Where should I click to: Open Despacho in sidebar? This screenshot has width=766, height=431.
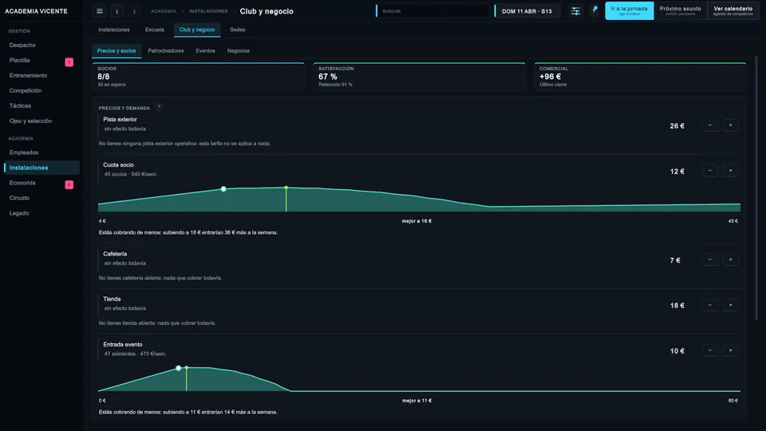click(41, 45)
